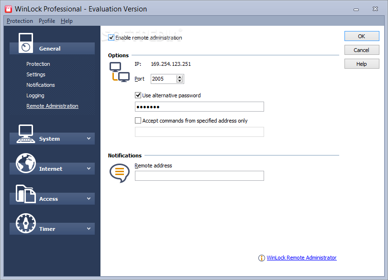The image size is (388, 280).
Task: Open the Help menu
Action: coord(67,21)
